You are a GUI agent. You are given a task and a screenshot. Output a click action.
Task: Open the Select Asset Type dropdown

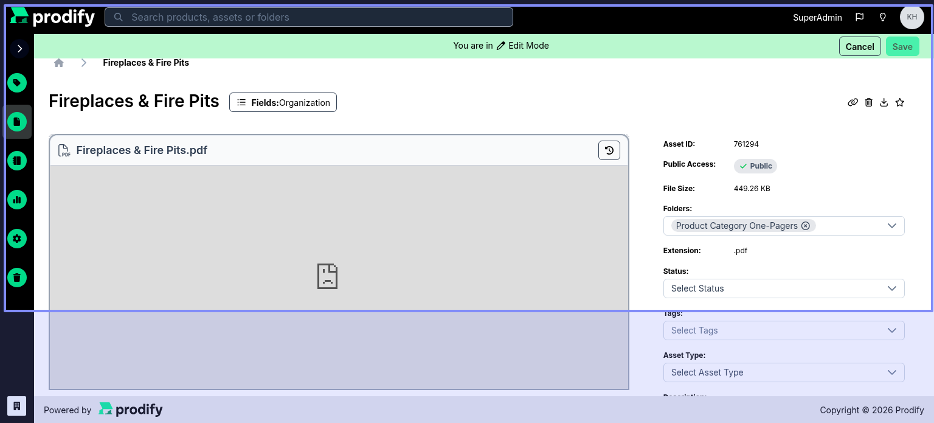coord(784,372)
